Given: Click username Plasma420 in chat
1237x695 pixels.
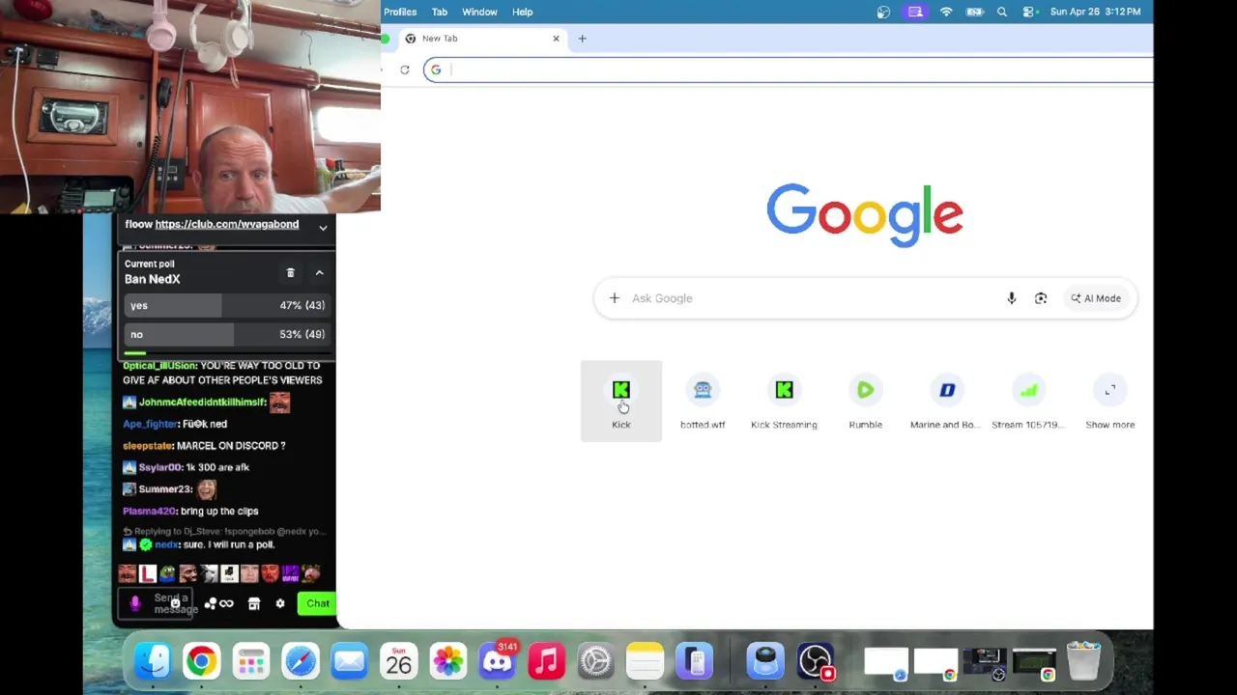Looking at the screenshot, I should click(148, 511).
